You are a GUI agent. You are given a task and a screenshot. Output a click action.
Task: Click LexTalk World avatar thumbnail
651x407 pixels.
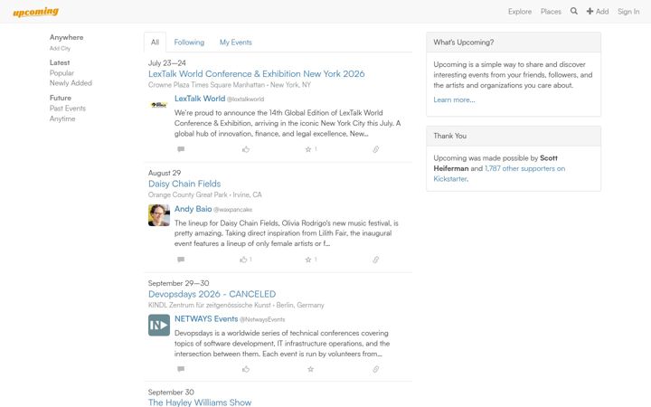point(159,105)
